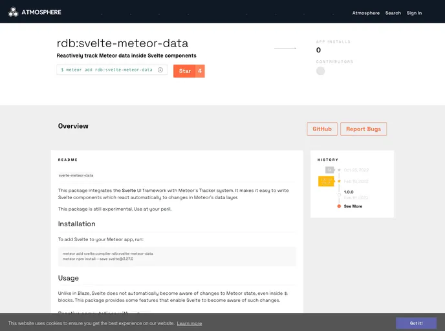Click the hollow circle marker for version 1.0.0

(x=339, y=195)
